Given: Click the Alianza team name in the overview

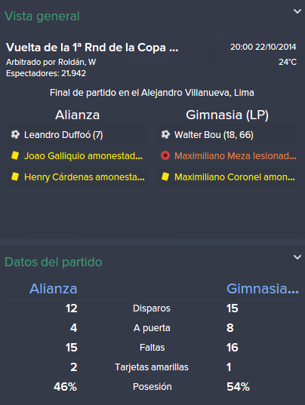Looking at the screenshot, I should tap(77, 115).
